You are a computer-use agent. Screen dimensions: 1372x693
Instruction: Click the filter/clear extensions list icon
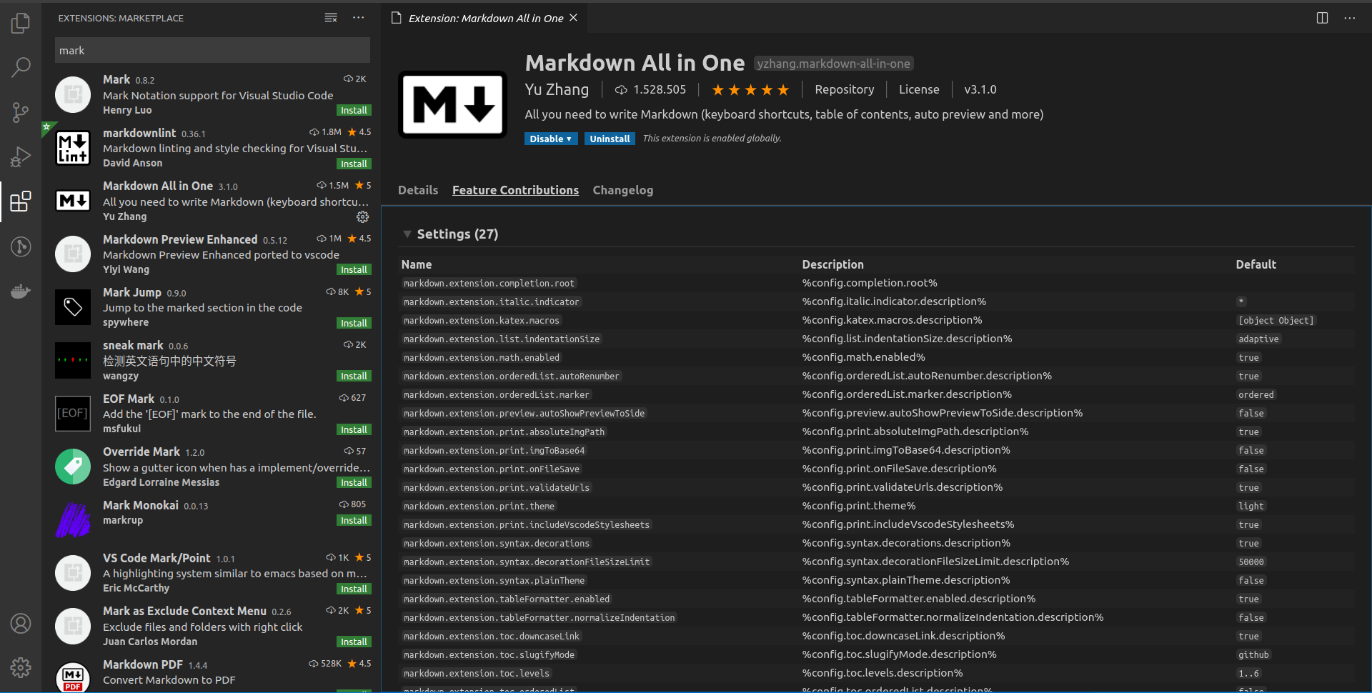[x=331, y=18]
